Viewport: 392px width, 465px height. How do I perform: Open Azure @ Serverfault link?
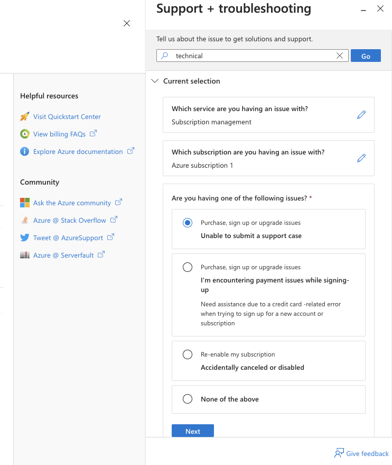point(63,256)
